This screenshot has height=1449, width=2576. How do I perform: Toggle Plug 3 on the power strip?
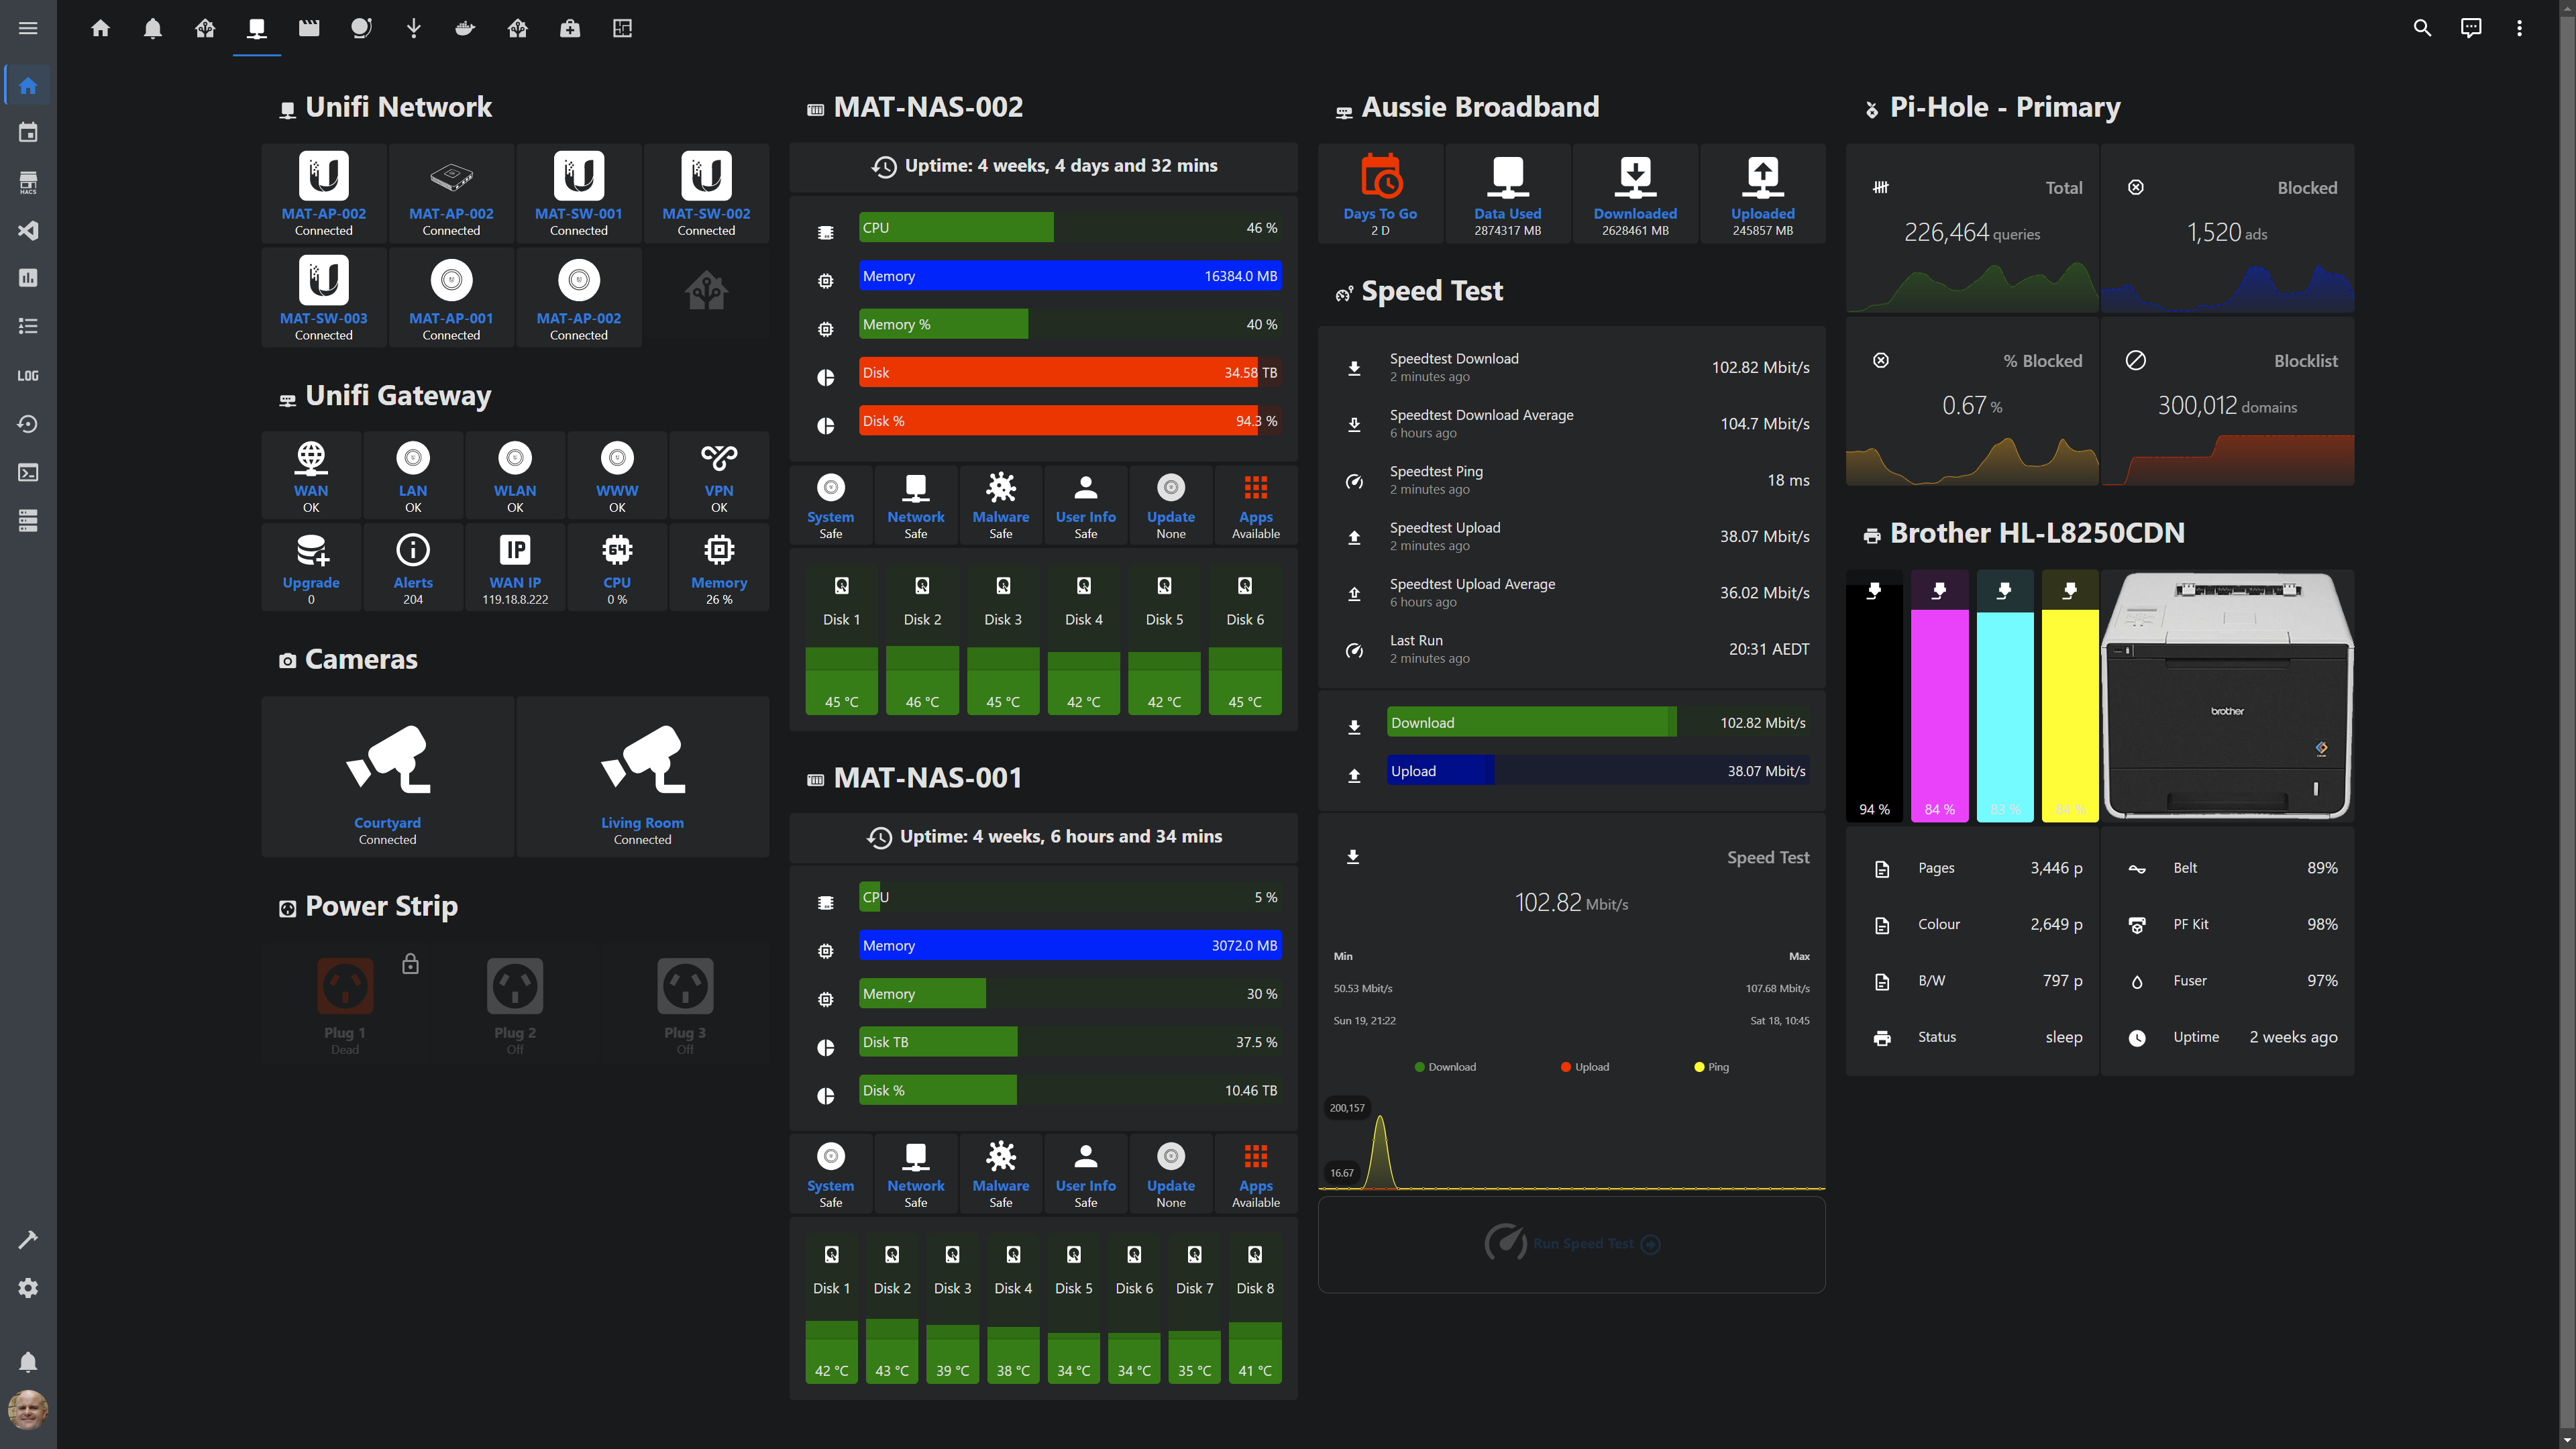coord(685,986)
